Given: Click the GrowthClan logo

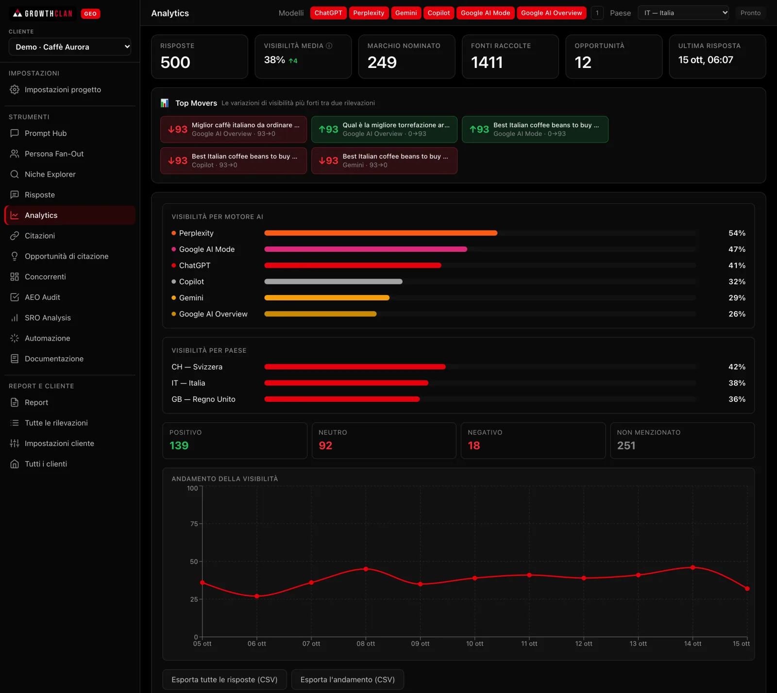Looking at the screenshot, I should coord(43,14).
